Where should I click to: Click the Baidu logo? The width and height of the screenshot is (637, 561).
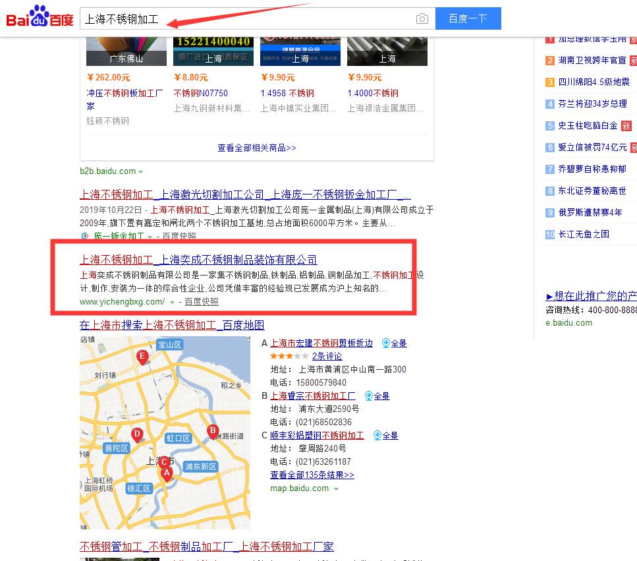point(40,16)
